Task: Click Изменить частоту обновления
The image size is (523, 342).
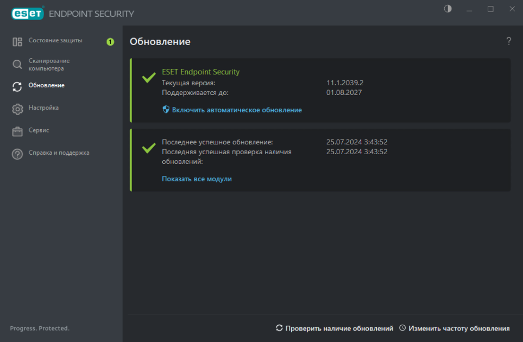Action: pos(459,328)
